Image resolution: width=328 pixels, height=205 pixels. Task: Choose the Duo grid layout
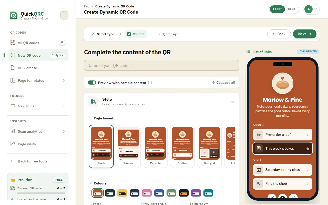coord(209,146)
